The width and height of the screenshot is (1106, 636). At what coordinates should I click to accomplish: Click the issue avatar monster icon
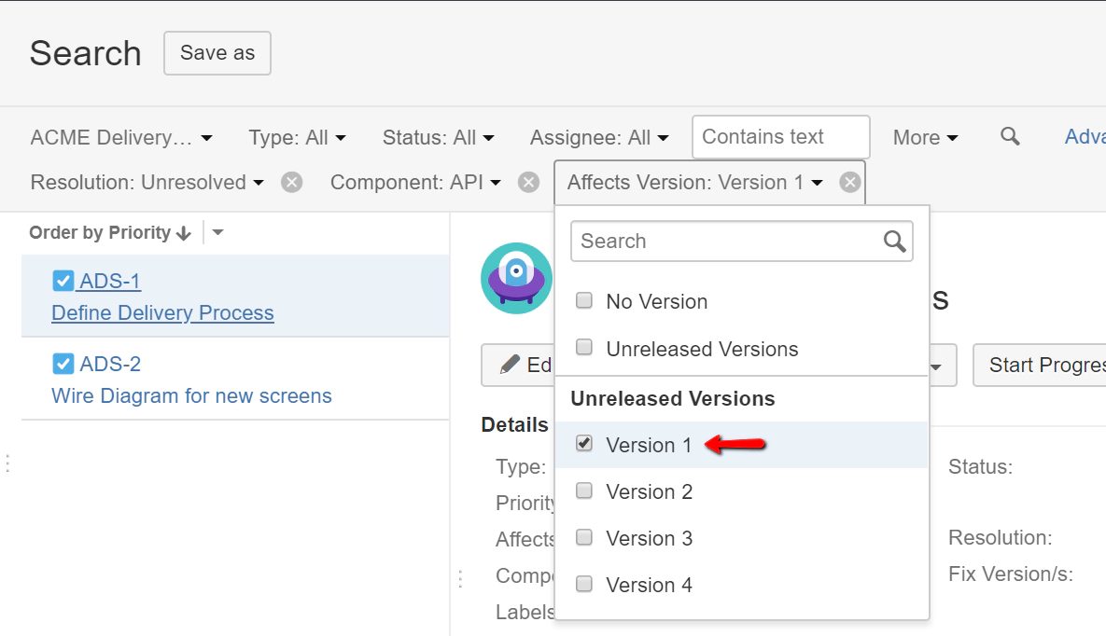(516, 277)
